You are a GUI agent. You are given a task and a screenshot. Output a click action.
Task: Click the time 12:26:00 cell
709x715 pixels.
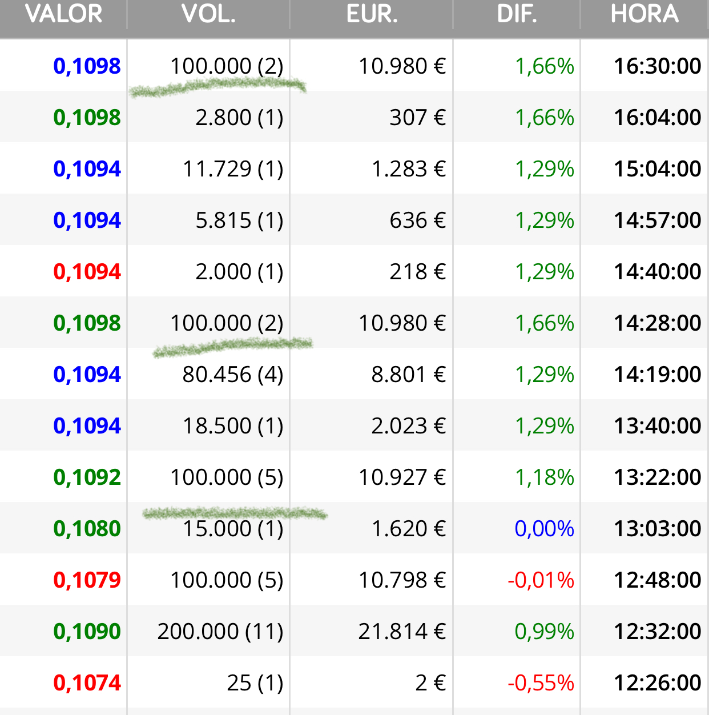[657, 683]
